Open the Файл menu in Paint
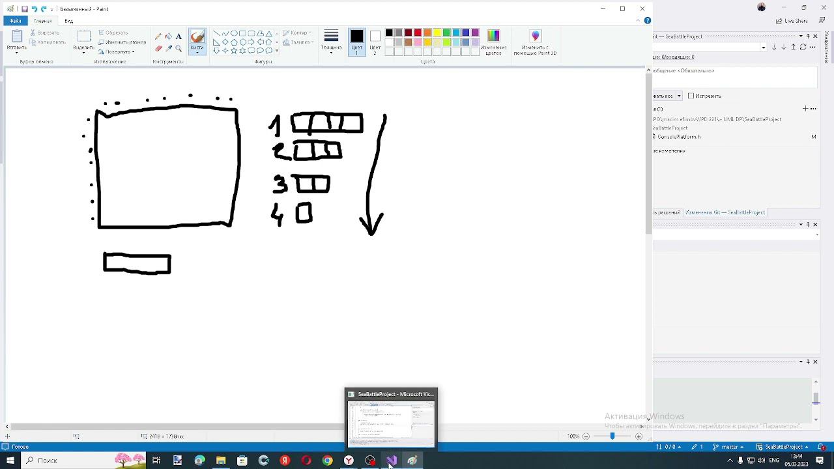The height and width of the screenshot is (469, 834). click(x=15, y=21)
